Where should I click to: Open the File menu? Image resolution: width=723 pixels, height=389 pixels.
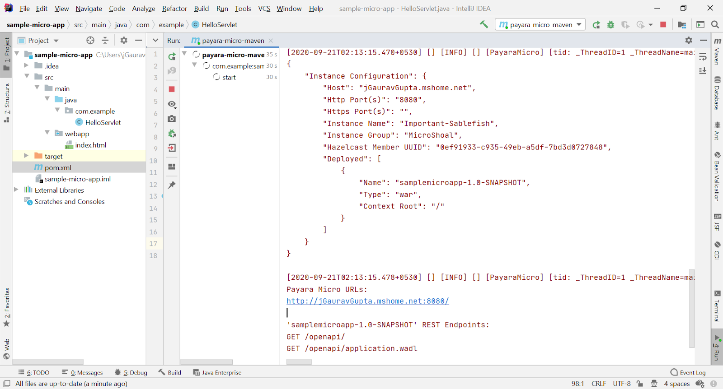[24, 9]
